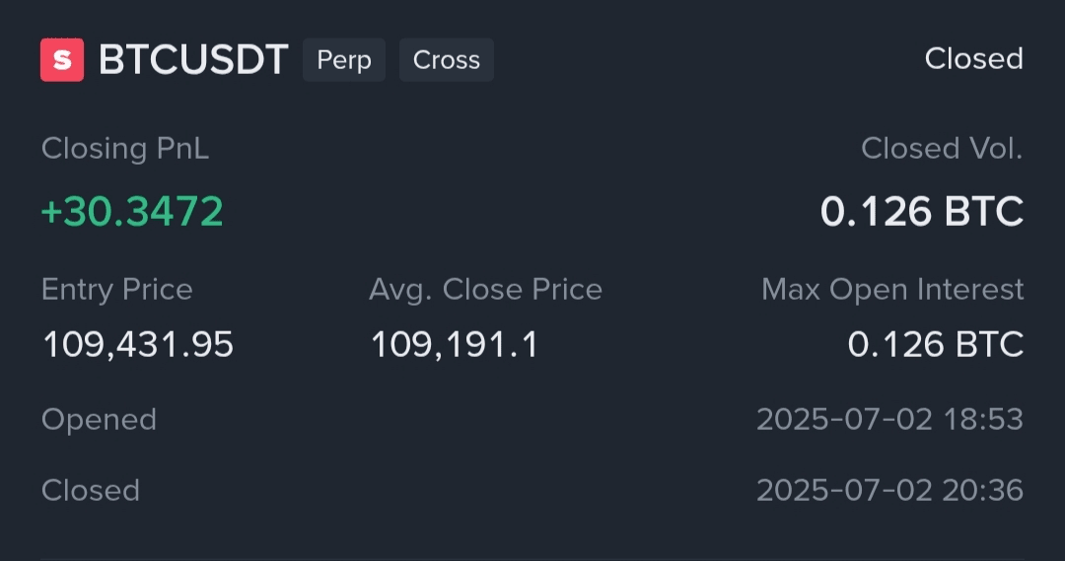Click the green +30.3472 profit value

tap(132, 211)
